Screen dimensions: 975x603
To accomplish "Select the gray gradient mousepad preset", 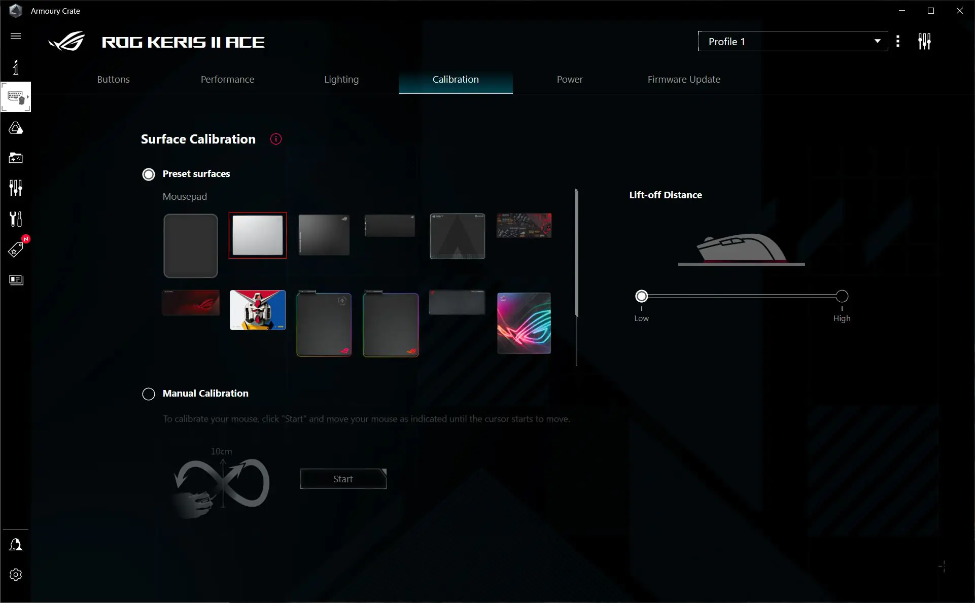I will [x=324, y=235].
